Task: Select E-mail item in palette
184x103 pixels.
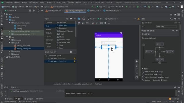Action: pyautogui.click(x=62, y=34)
